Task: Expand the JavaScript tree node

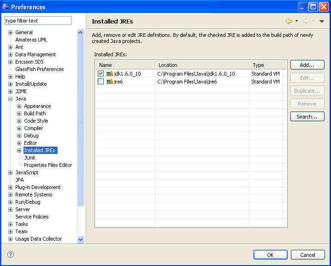Action: (10, 173)
